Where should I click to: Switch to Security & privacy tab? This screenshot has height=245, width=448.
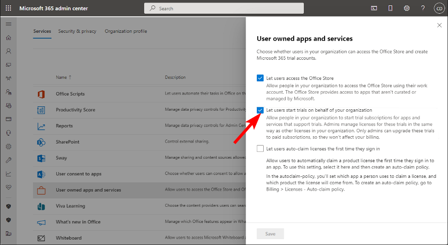click(77, 31)
